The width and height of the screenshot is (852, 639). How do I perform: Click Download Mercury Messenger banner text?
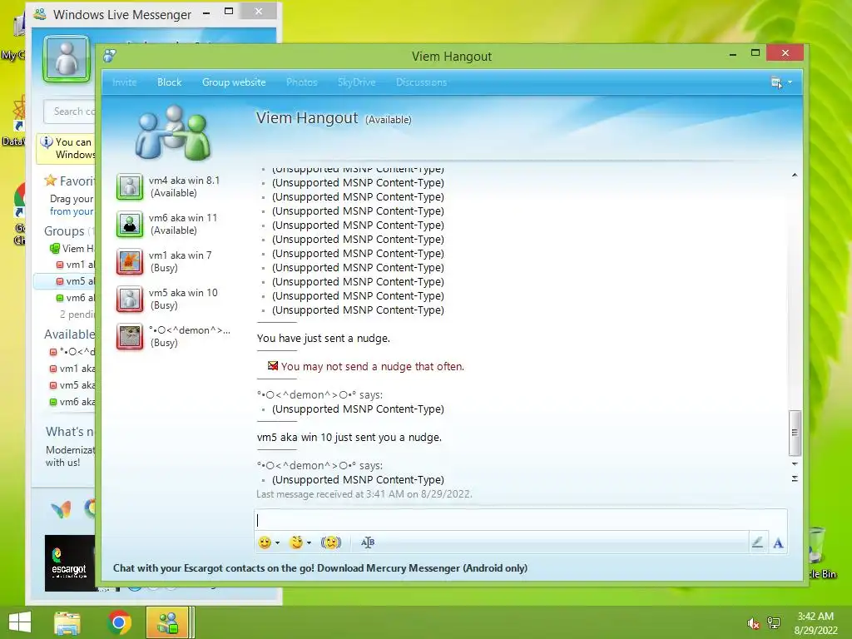(x=320, y=567)
